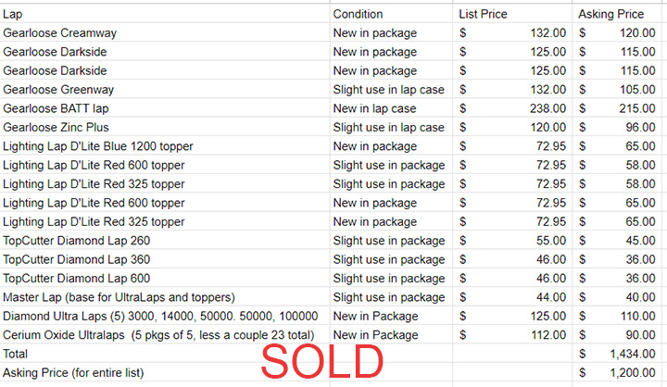Select the Asking Price column header
Image resolution: width=667 pixels, height=387 pixels.
pyautogui.click(x=612, y=14)
